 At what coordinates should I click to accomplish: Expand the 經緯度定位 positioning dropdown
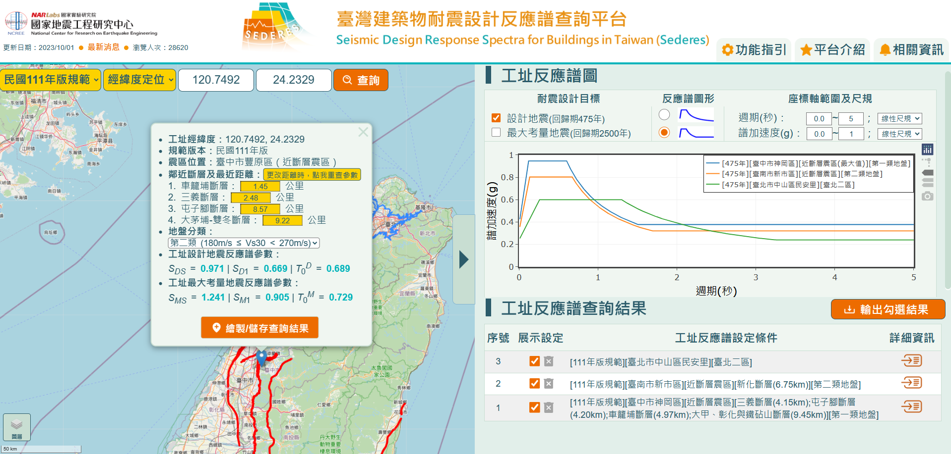coord(140,80)
